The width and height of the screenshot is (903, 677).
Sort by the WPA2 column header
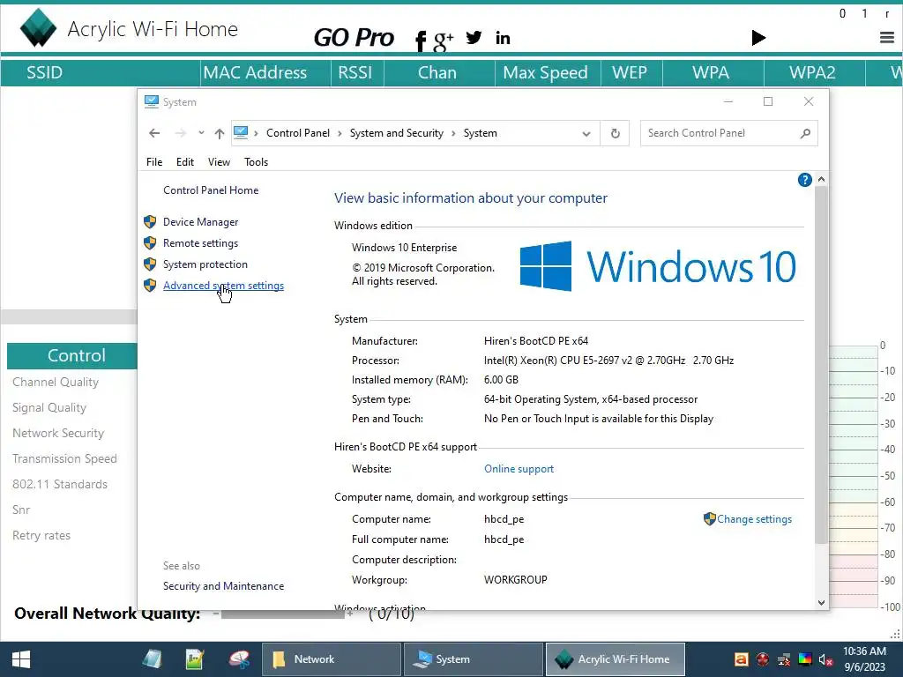(x=814, y=72)
